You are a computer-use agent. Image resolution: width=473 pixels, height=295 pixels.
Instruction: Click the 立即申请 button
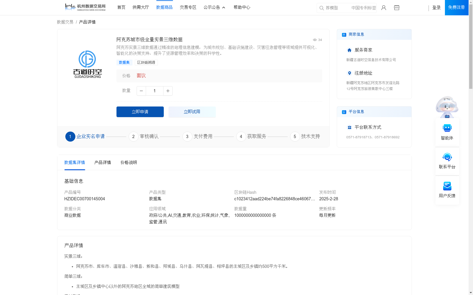click(x=140, y=112)
